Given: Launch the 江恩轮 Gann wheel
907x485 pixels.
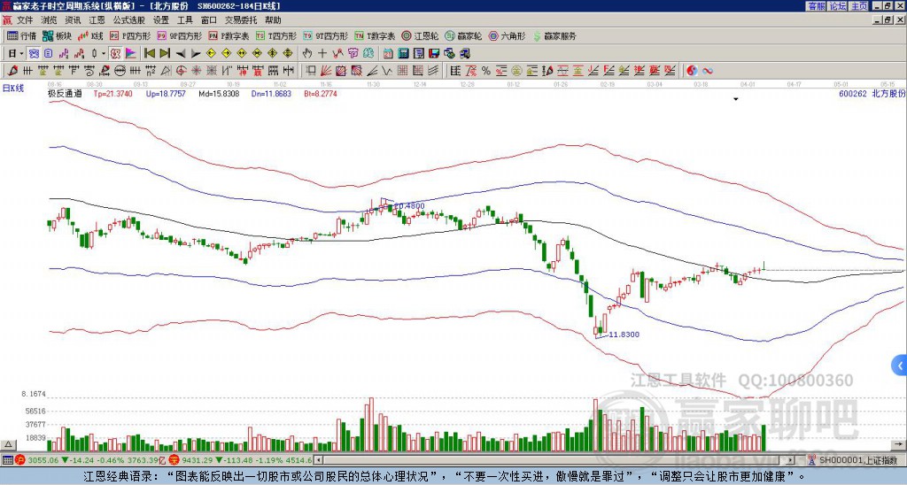Looking at the screenshot, I should point(420,35).
